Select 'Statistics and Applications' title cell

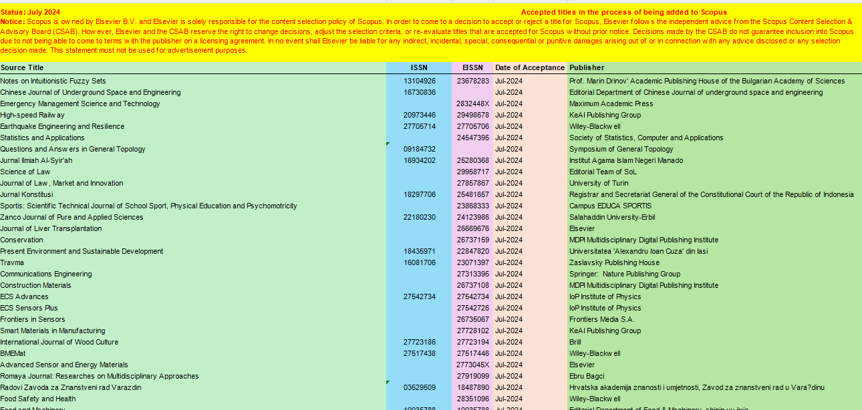pyautogui.click(x=193, y=138)
